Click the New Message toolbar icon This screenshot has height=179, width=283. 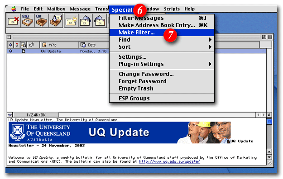(x=71, y=21)
